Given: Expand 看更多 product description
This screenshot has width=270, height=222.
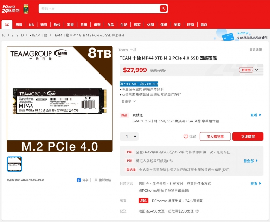Looking at the screenshot, I should (x=128, y=101).
